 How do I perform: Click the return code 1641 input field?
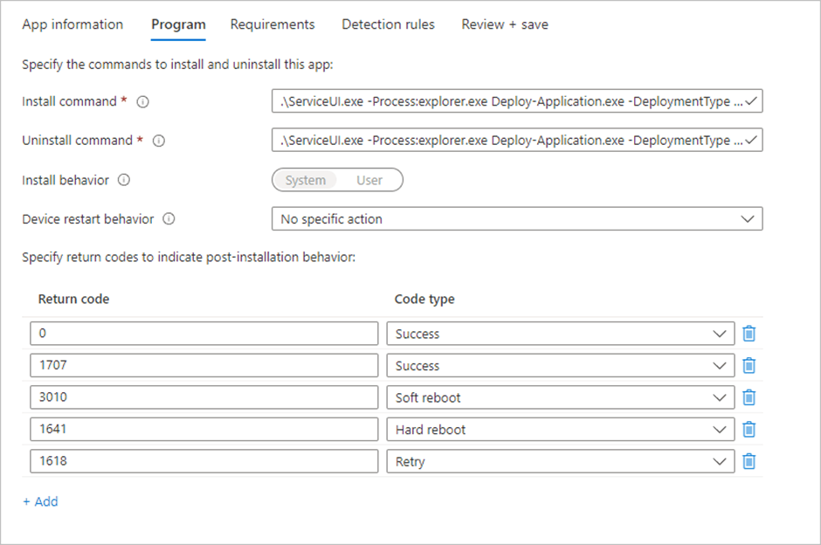point(204,429)
